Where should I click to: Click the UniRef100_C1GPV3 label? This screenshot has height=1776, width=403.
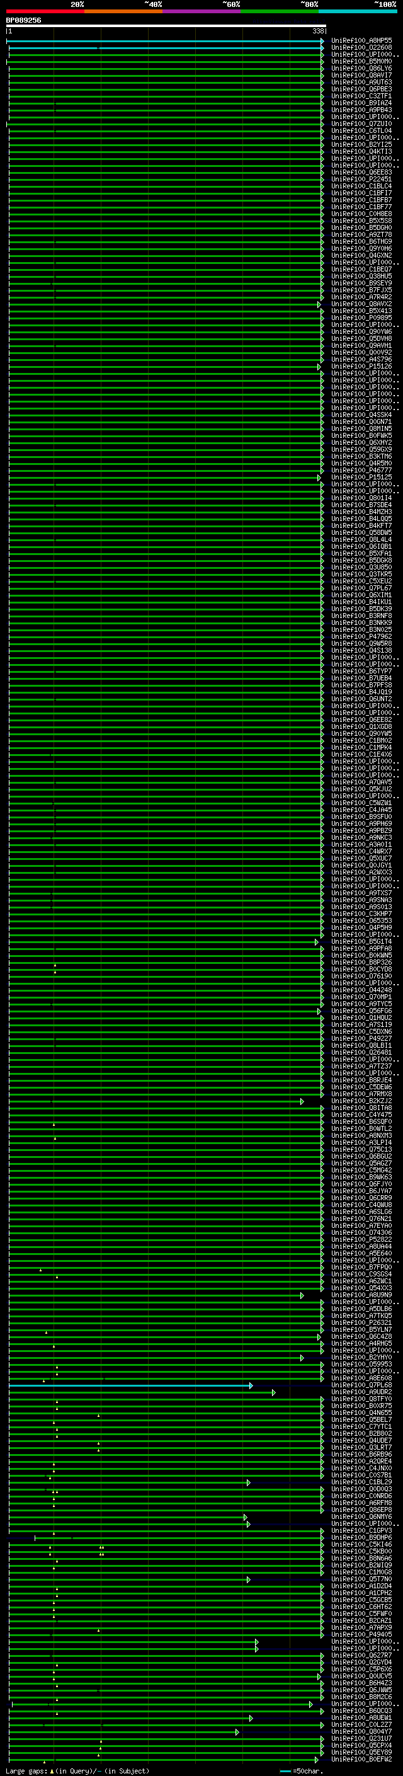[x=361, y=1530]
